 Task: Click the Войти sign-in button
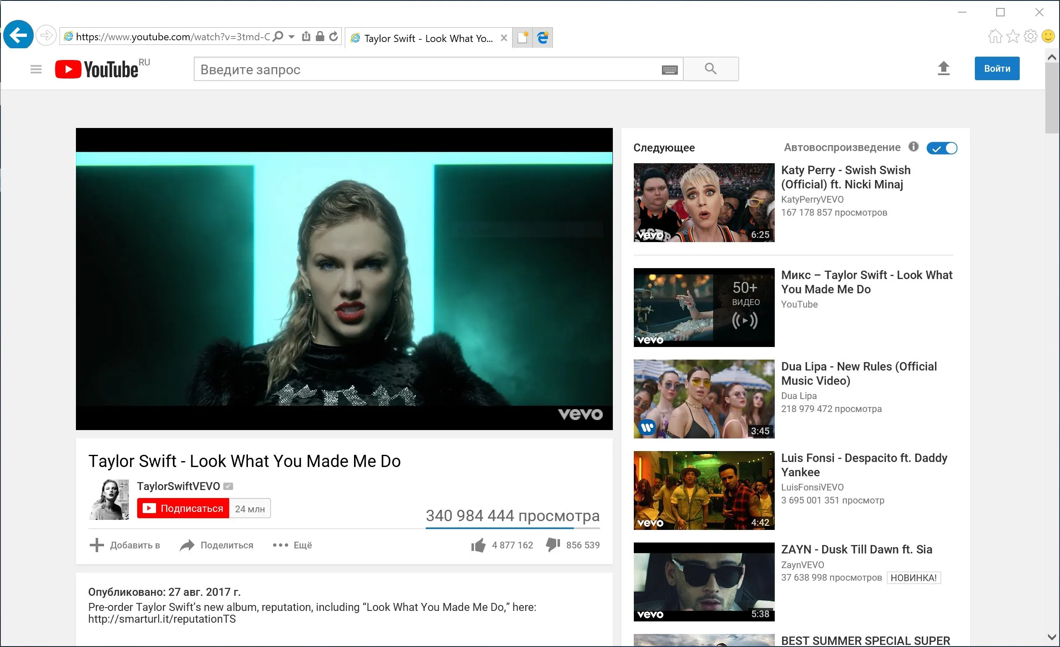[x=997, y=68]
